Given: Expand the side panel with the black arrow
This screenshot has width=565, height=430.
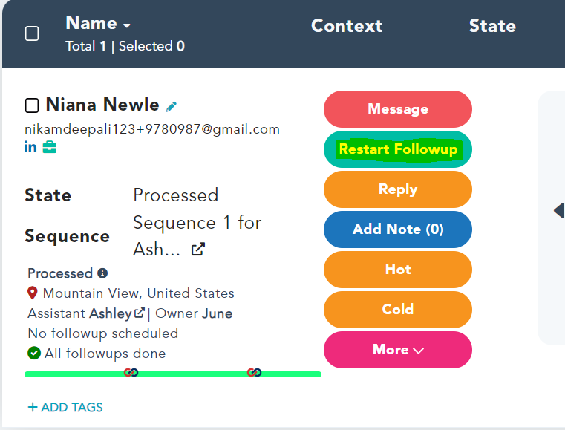Looking at the screenshot, I should pyautogui.click(x=558, y=211).
